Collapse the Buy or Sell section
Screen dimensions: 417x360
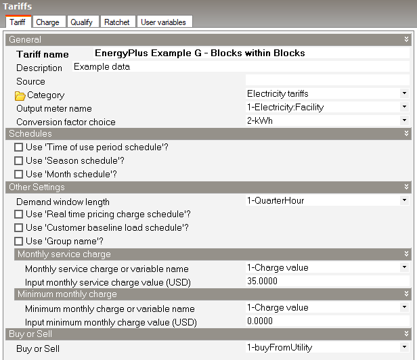[x=406, y=334]
